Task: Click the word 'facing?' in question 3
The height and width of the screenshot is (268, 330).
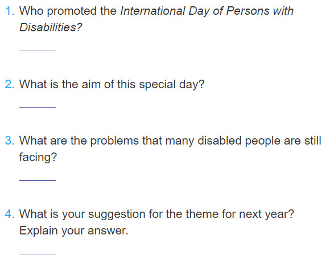Action: 38,157
